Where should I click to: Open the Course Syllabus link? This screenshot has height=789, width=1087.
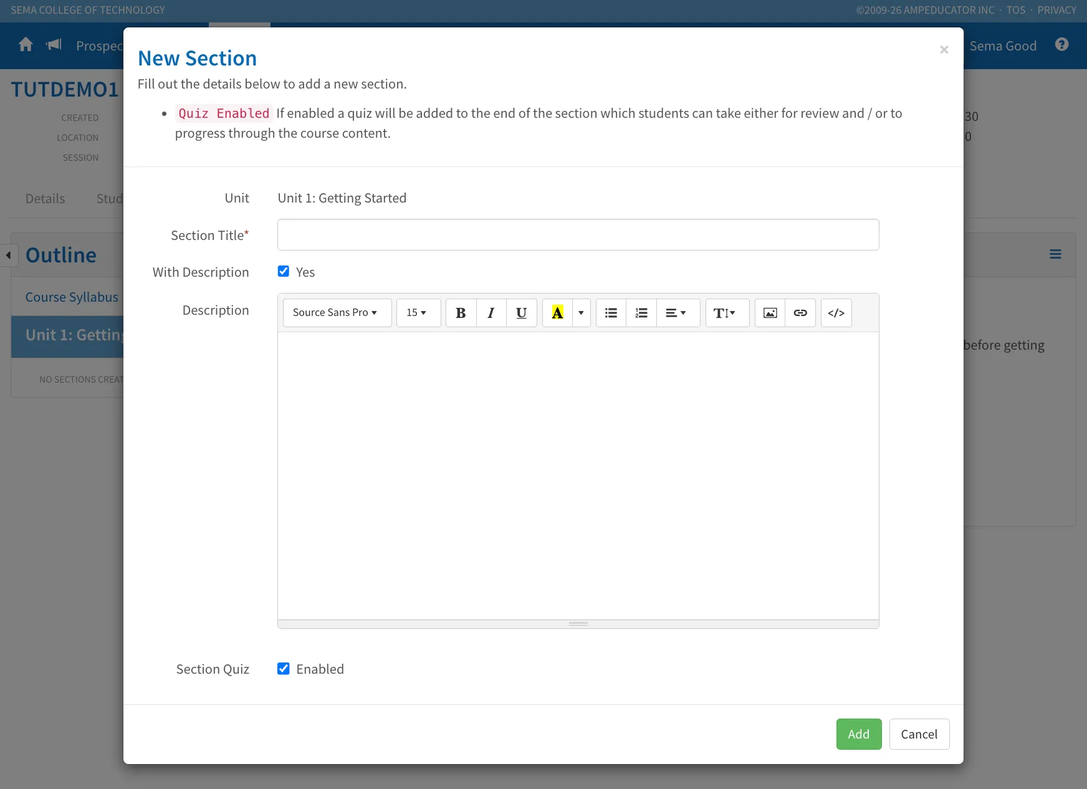(x=72, y=297)
